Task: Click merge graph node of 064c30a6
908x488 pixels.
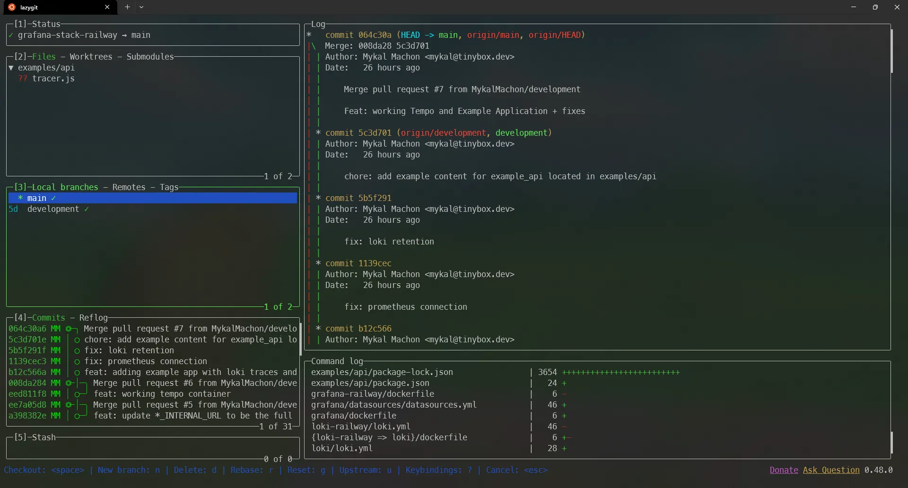Action: pyautogui.click(x=69, y=329)
